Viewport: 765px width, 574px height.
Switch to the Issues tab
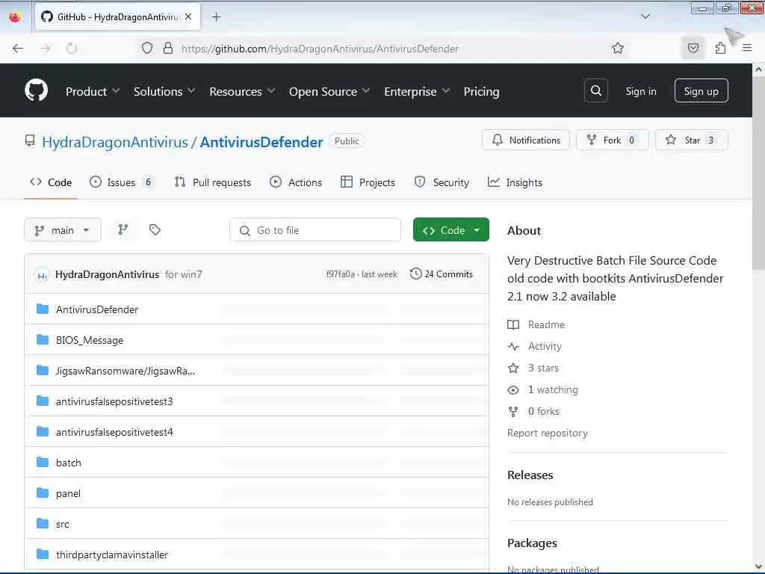122,182
